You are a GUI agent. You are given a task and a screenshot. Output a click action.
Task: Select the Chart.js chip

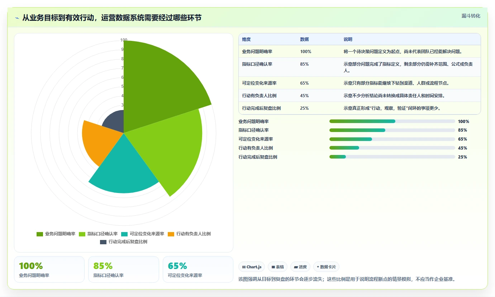tap(252, 267)
